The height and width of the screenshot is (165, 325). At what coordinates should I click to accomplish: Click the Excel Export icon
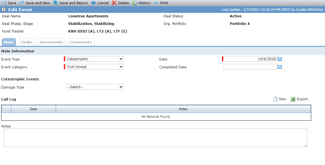293,99
